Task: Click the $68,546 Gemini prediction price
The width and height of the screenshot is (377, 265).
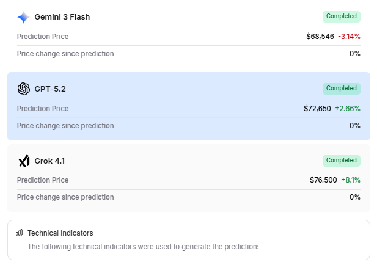Action: click(x=320, y=37)
